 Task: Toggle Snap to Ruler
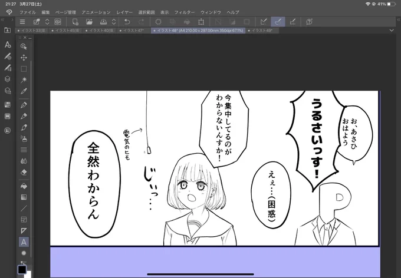click(264, 22)
